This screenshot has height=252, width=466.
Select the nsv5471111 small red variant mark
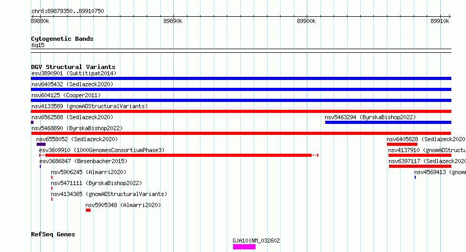pyautogui.click(x=52, y=188)
